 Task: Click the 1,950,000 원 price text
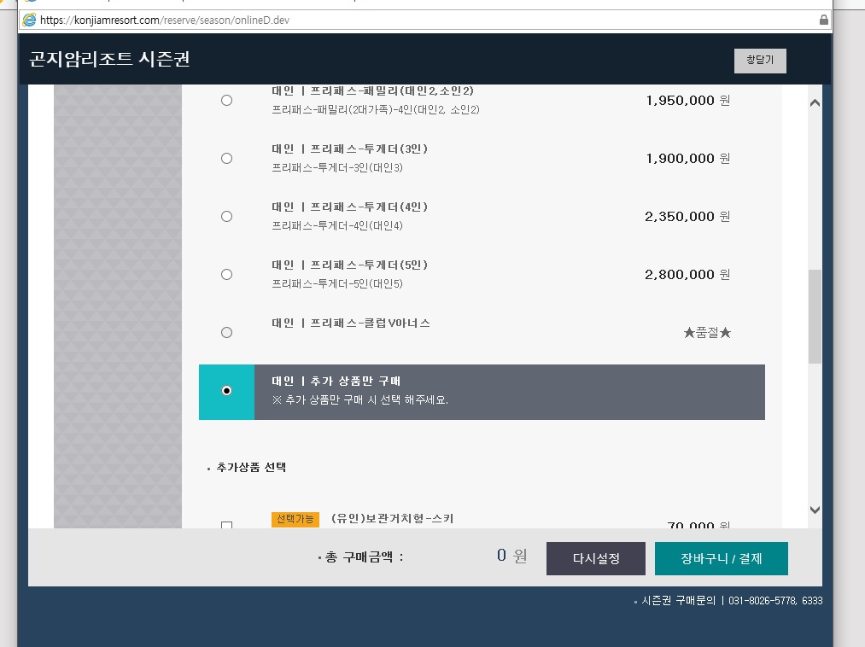(x=688, y=101)
